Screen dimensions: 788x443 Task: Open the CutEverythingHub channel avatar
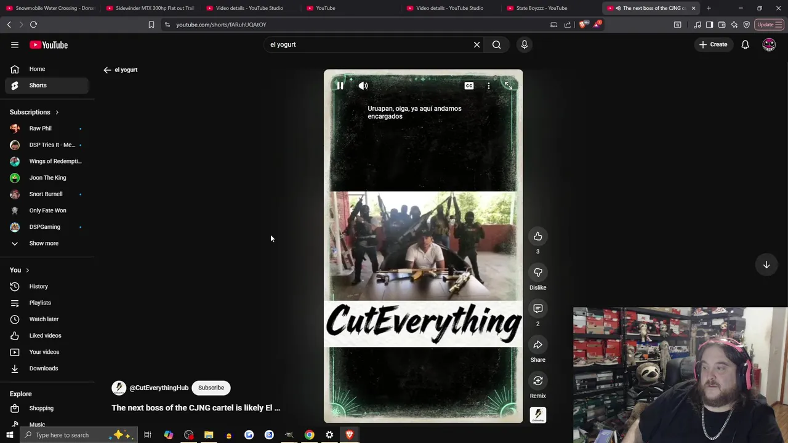coord(119,388)
